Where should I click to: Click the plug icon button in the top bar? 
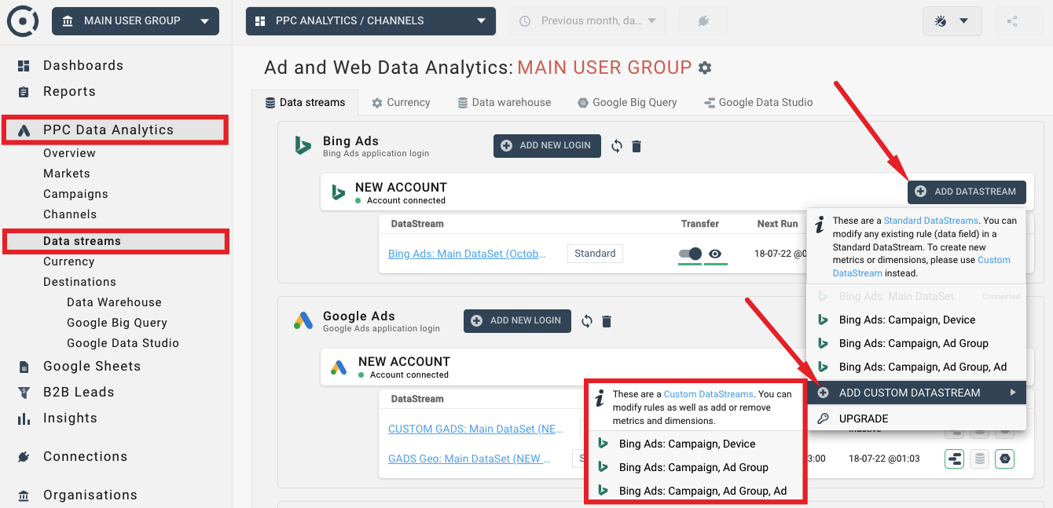tap(703, 21)
